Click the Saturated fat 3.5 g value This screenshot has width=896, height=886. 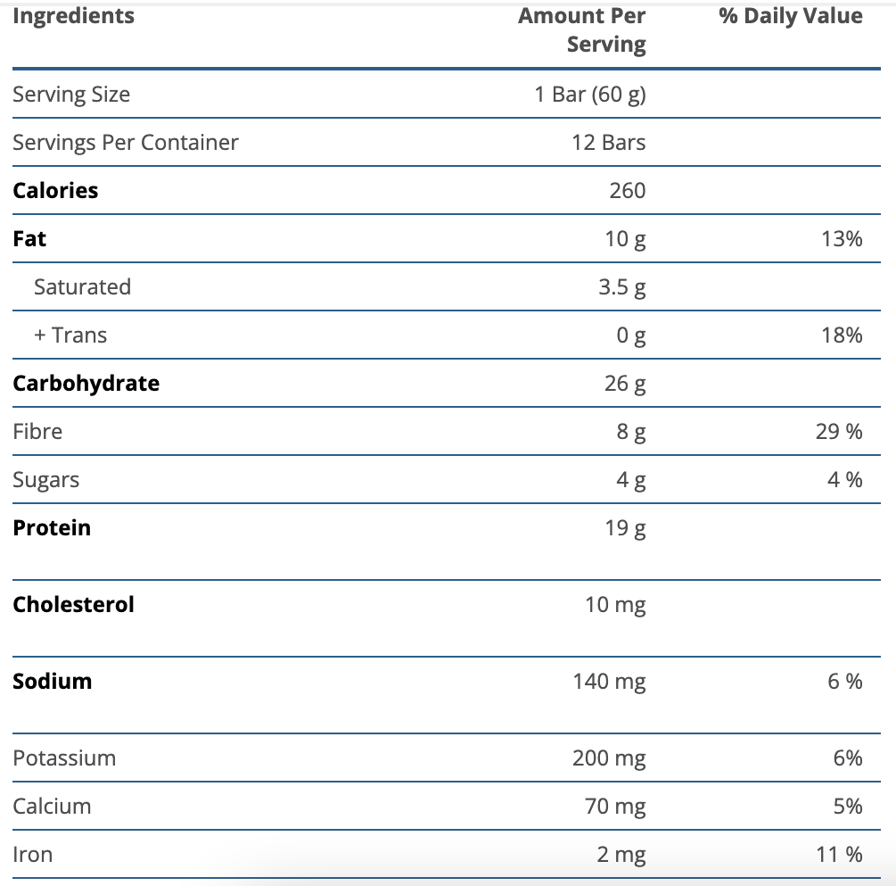click(622, 287)
